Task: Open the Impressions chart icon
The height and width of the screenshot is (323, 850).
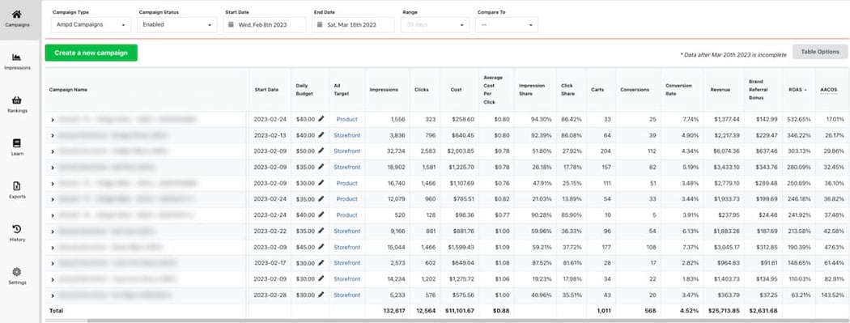Action: 17,57
